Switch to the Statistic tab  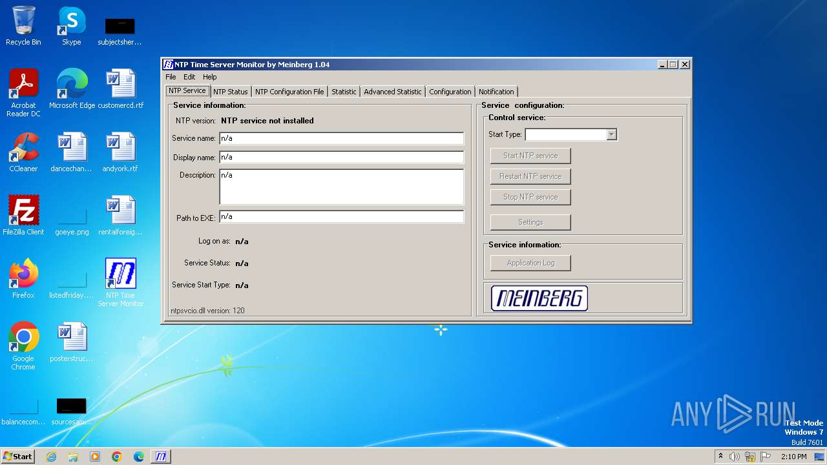tap(344, 92)
